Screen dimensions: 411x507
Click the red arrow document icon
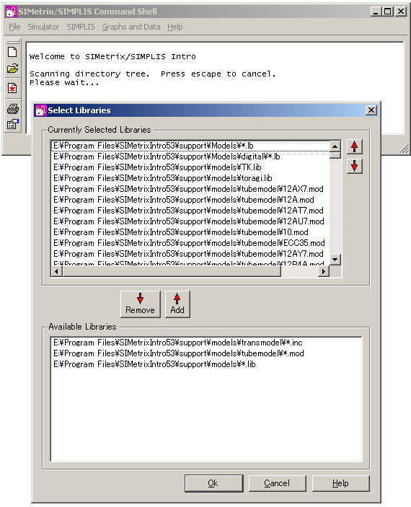(x=12, y=88)
